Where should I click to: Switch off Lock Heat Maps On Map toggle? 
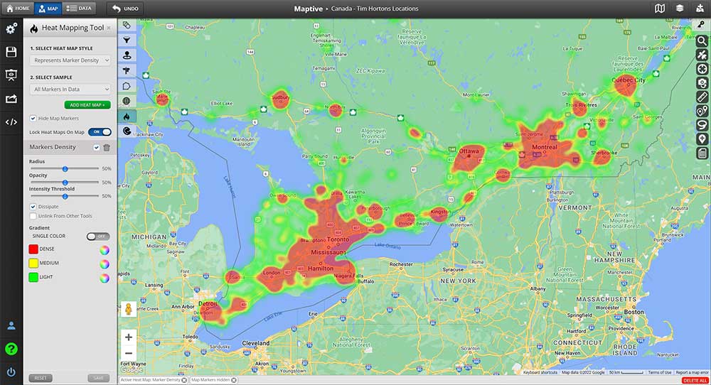click(x=100, y=132)
